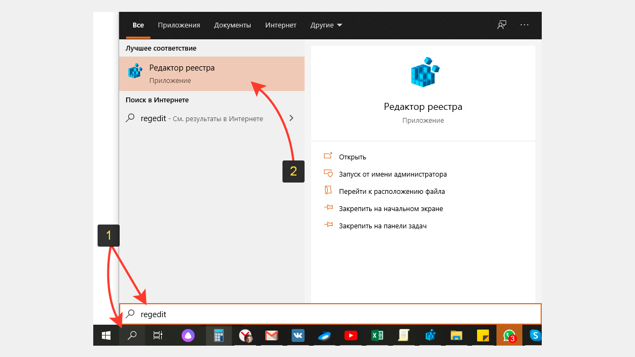Open VK icon on the taskbar
Image resolution: width=635 pixels, height=357 pixels.
[x=298, y=335]
